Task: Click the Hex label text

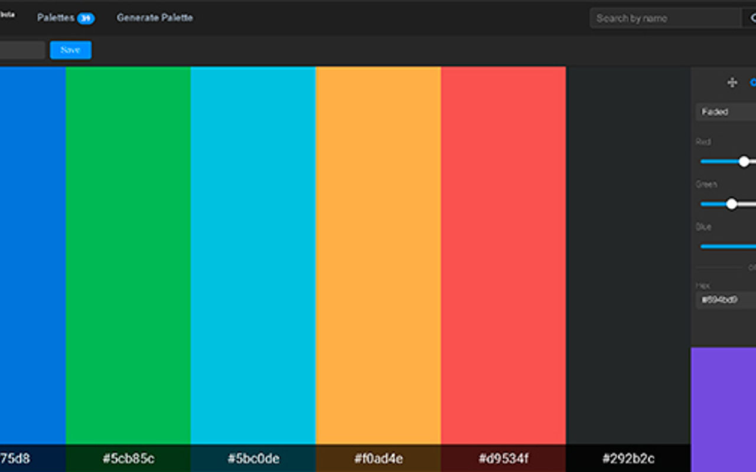Action: point(702,286)
